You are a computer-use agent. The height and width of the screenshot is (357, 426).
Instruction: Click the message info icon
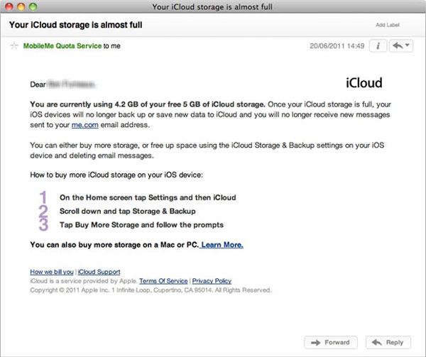[x=378, y=45]
